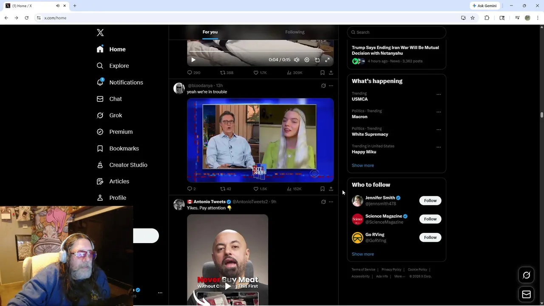Image resolution: width=544 pixels, height=306 pixels.
Task: Open more options for White Supremacy trend
Action: pyautogui.click(x=439, y=130)
